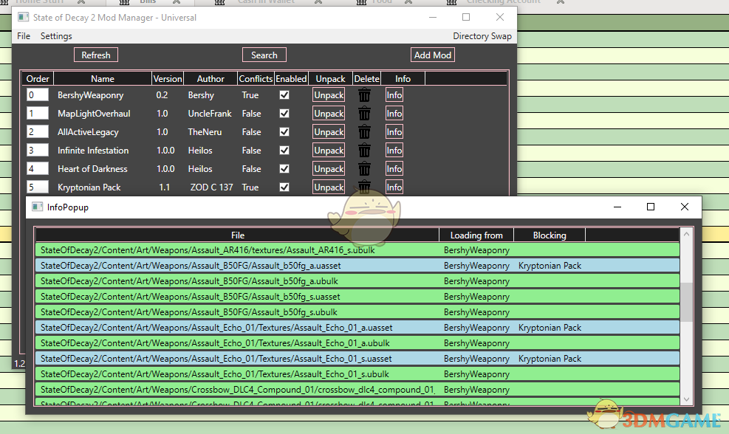Click the InfoPopup window title icon

point(38,207)
